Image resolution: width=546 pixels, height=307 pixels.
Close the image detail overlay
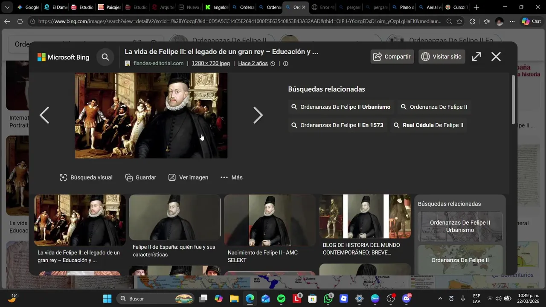click(496, 56)
